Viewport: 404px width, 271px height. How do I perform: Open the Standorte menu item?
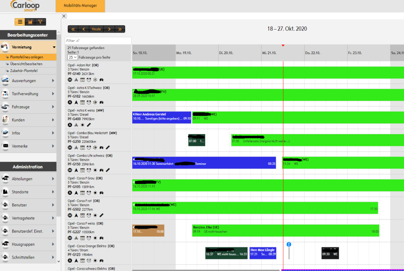click(x=28, y=192)
